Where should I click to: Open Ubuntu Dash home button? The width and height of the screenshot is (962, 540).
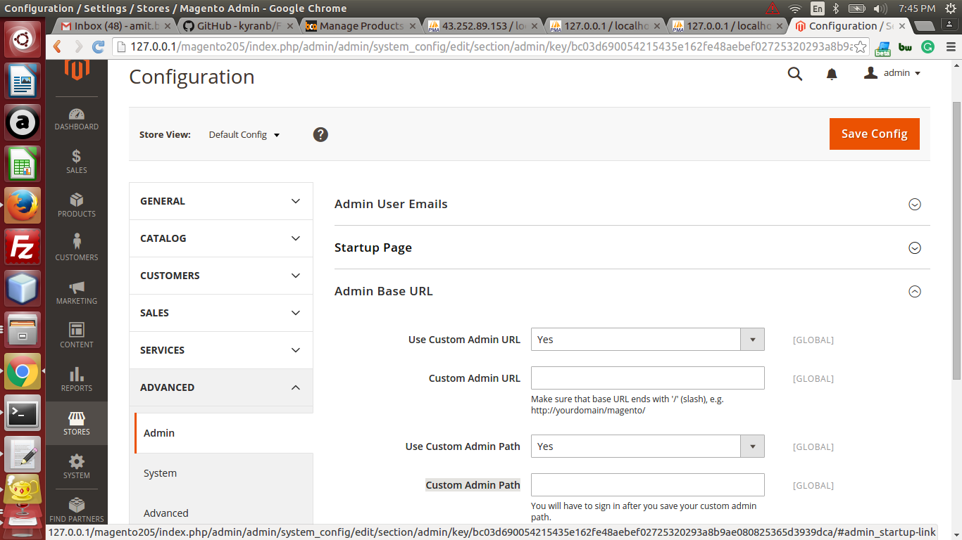click(x=23, y=39)
